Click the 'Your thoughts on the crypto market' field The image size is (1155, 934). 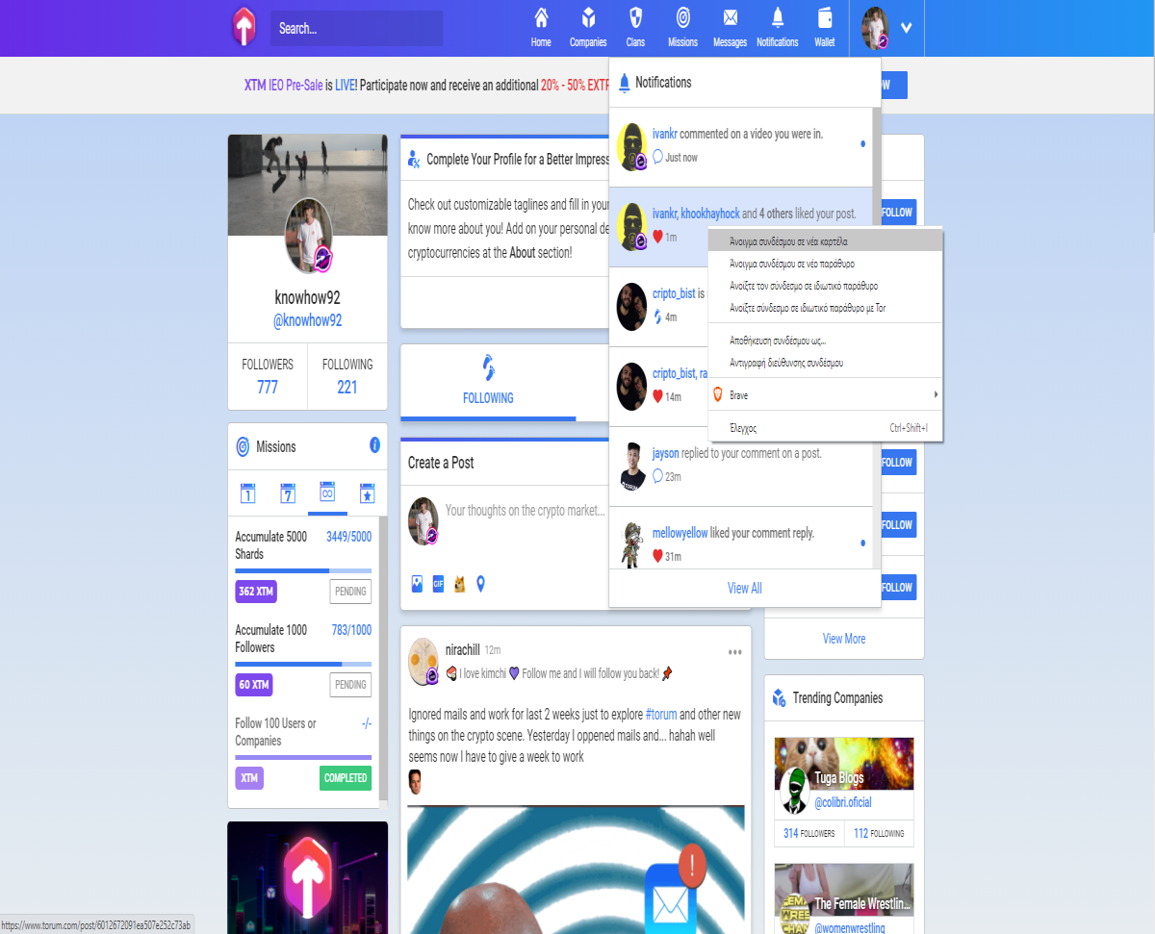click(x=525, y=511)
